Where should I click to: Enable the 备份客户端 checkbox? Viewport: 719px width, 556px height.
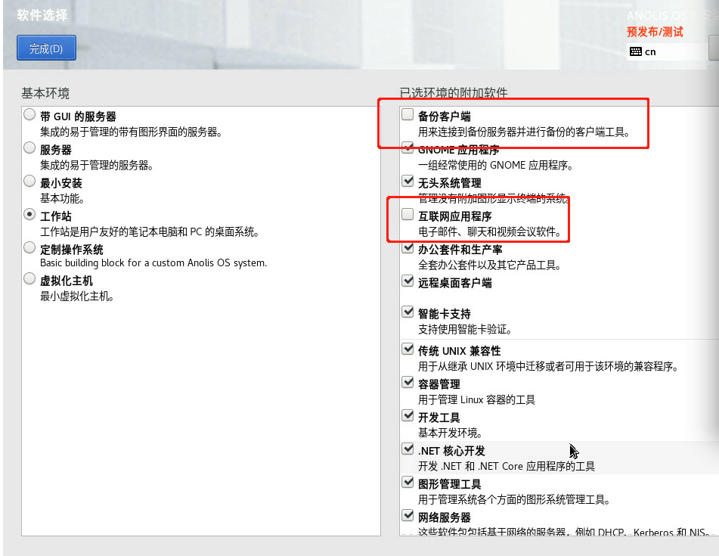click(x=408, y=116)
